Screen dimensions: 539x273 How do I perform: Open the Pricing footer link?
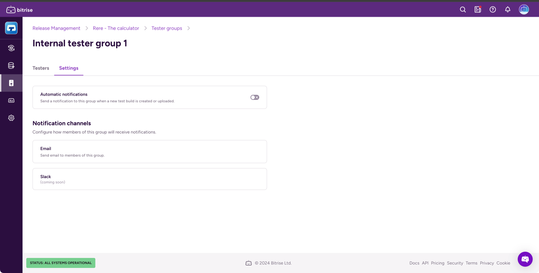(x=438, y=263)
